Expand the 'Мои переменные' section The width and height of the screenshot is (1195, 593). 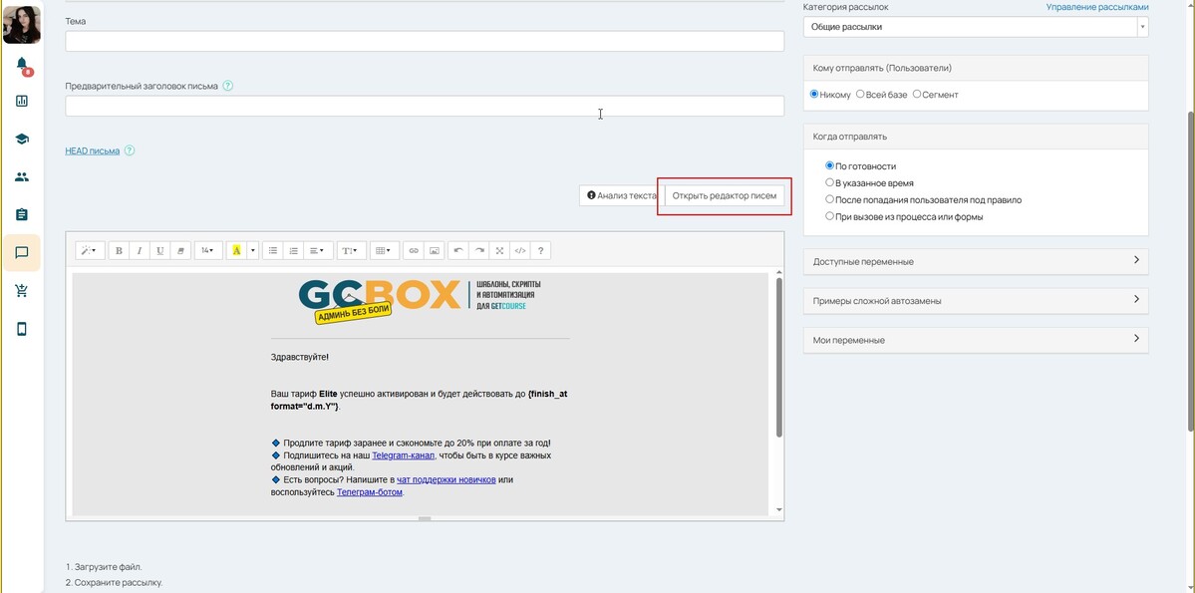tap(975, 340)
